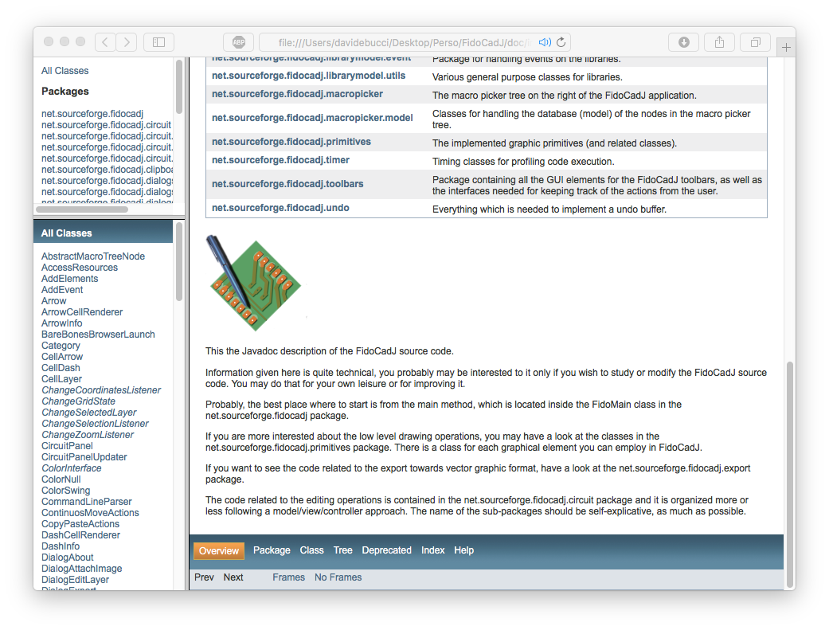
Task: Click the All Classes link at top left
Action: coord(65,71)
